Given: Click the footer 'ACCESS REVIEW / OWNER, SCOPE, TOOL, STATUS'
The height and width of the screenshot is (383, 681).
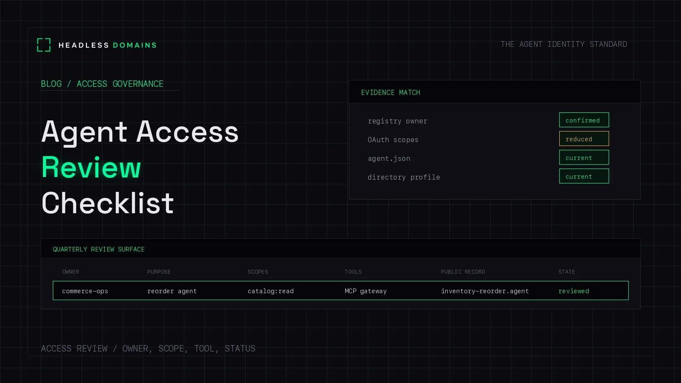Looking at the screenshot, I should tap(148, 349).
